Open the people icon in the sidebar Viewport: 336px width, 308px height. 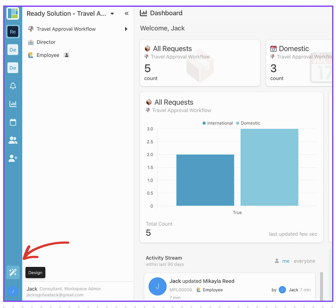(13, 140)
